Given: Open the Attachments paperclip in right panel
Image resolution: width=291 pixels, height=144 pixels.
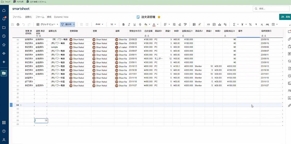Looking at the screenshot, I should click(x=289, y=39).
